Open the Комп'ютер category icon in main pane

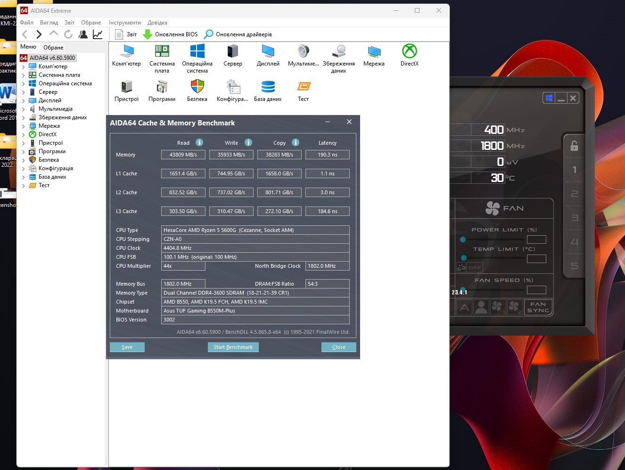pos(126,51)
